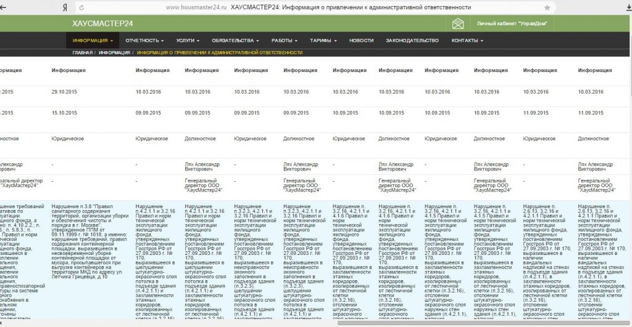Open the НОВОСТИ menu item
The height and width of the screenshot is (327, 632).
(x=361, y=41)
